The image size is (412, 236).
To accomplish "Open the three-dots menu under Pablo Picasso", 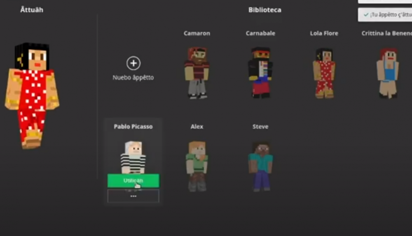I will click(133, 196).
